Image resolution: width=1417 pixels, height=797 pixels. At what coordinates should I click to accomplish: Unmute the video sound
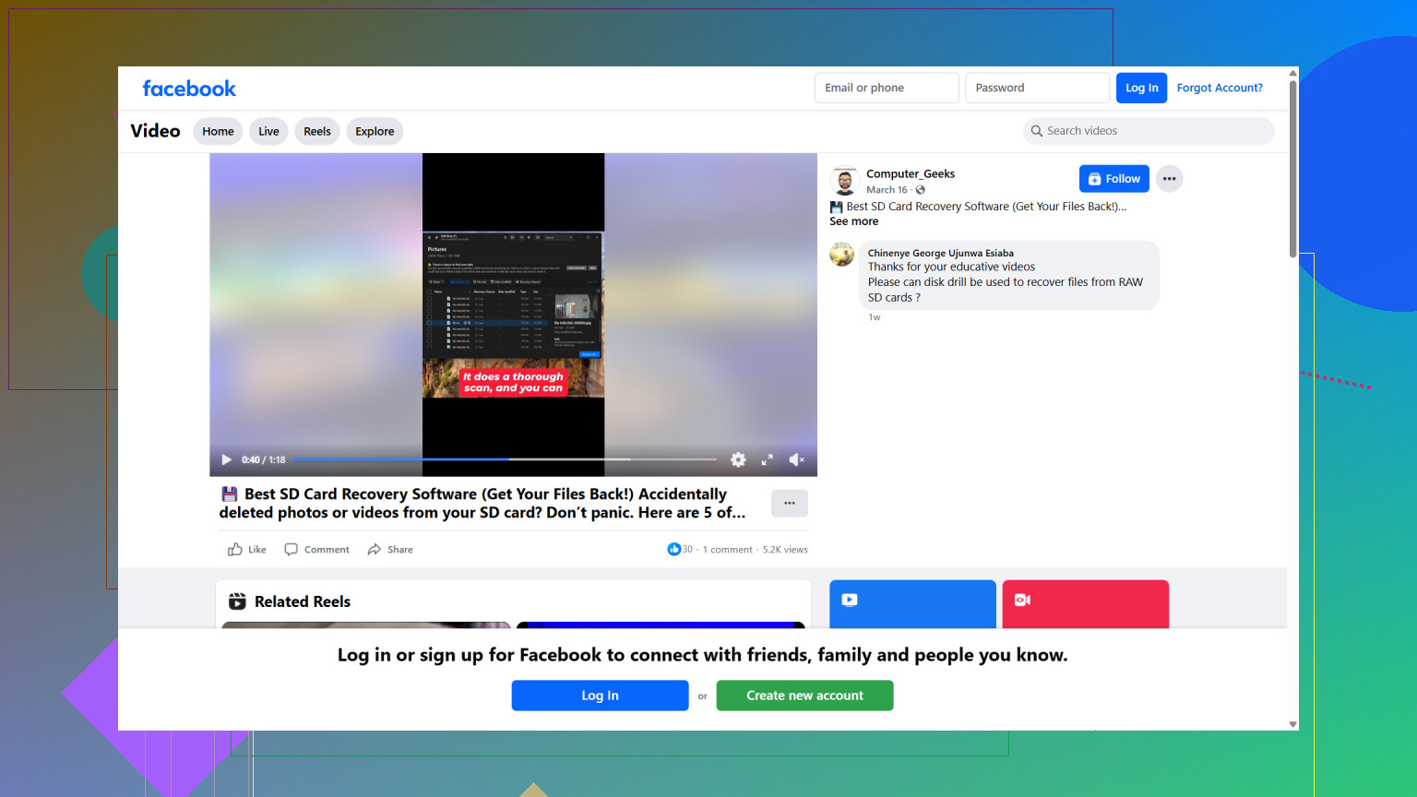pos(797,459)
